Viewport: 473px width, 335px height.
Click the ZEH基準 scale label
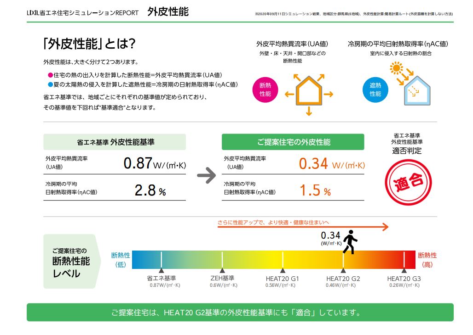click(x=222, y=279)
